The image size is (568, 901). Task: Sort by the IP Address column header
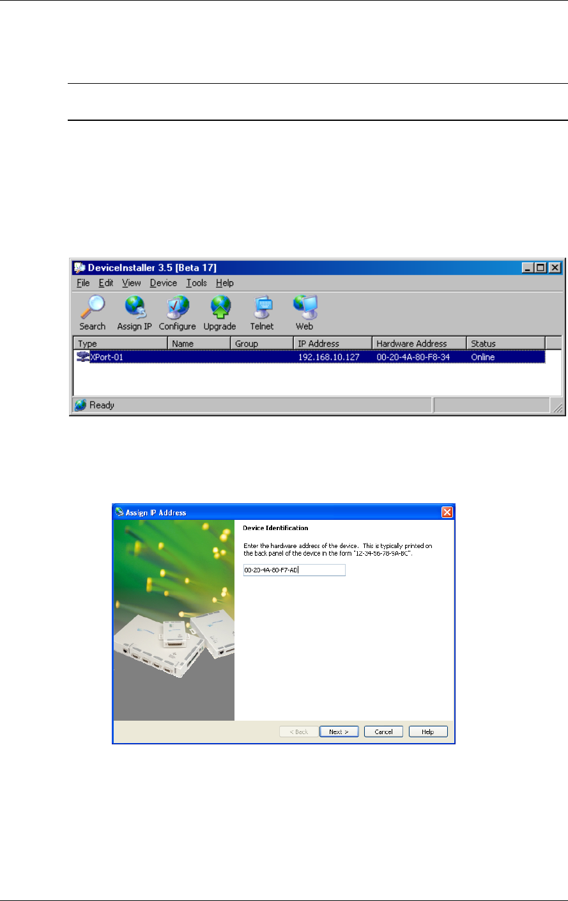[333, 343]
